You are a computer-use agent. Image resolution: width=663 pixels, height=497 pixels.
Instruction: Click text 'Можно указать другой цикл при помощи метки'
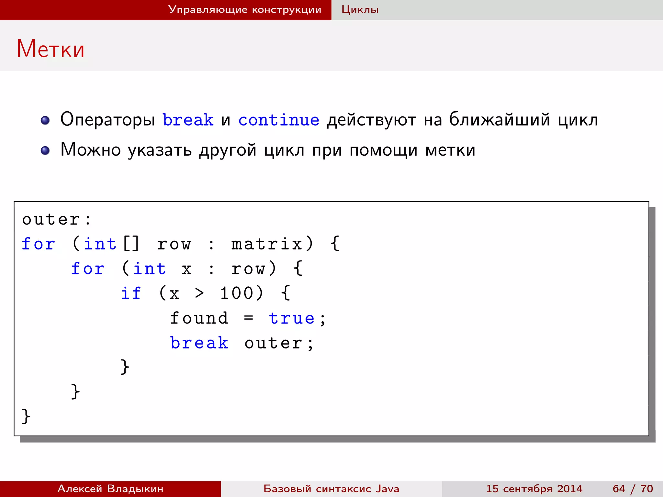(x=268, y=150)
